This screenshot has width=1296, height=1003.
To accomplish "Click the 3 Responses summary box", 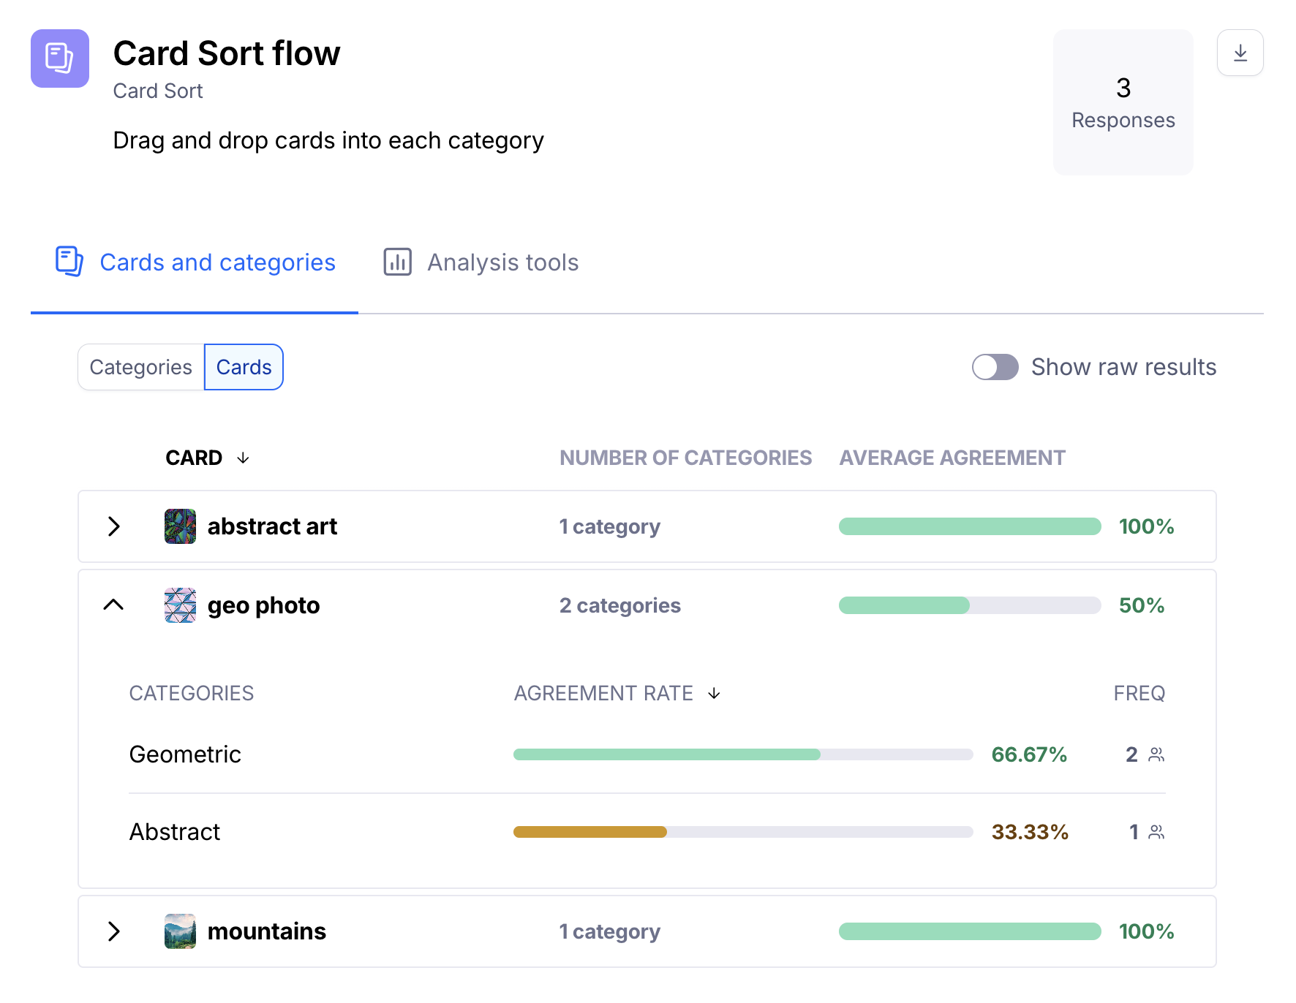I will pos(1123,102).
